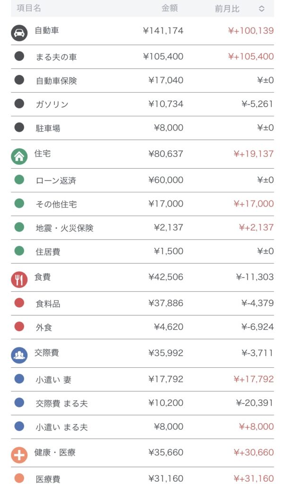Viewport: 285px width, 484px height.
Task: Click the car icon for 自動車
Action: [19, 33]
